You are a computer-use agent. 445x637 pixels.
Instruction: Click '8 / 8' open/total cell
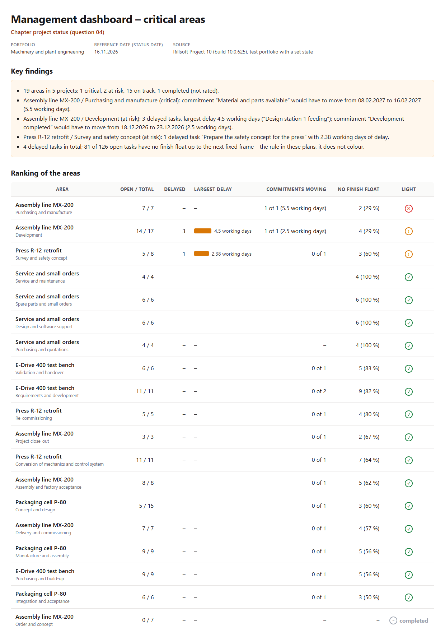[x=148, y=483]
